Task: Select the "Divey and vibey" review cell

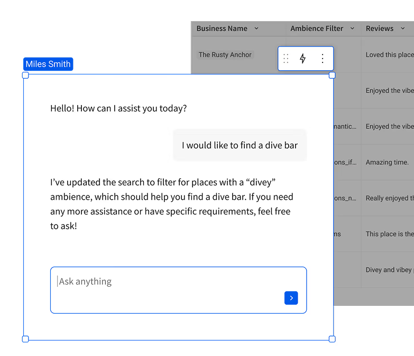Action: (389, 270)
